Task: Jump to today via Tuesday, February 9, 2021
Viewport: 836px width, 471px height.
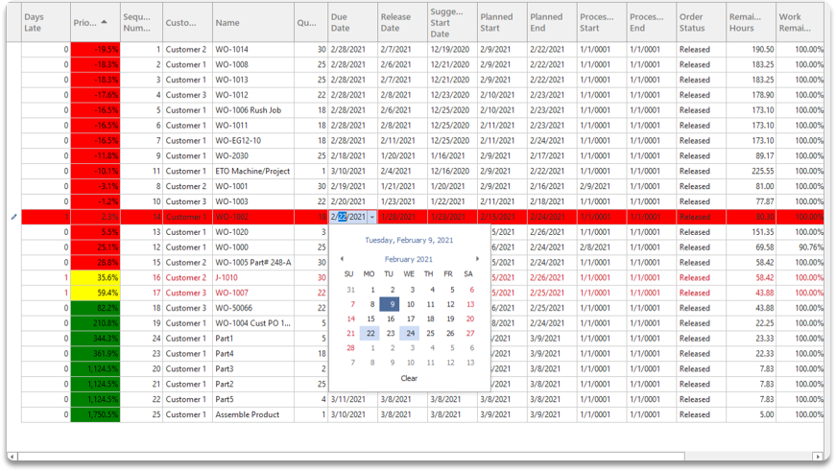Action: pos(409,241)
